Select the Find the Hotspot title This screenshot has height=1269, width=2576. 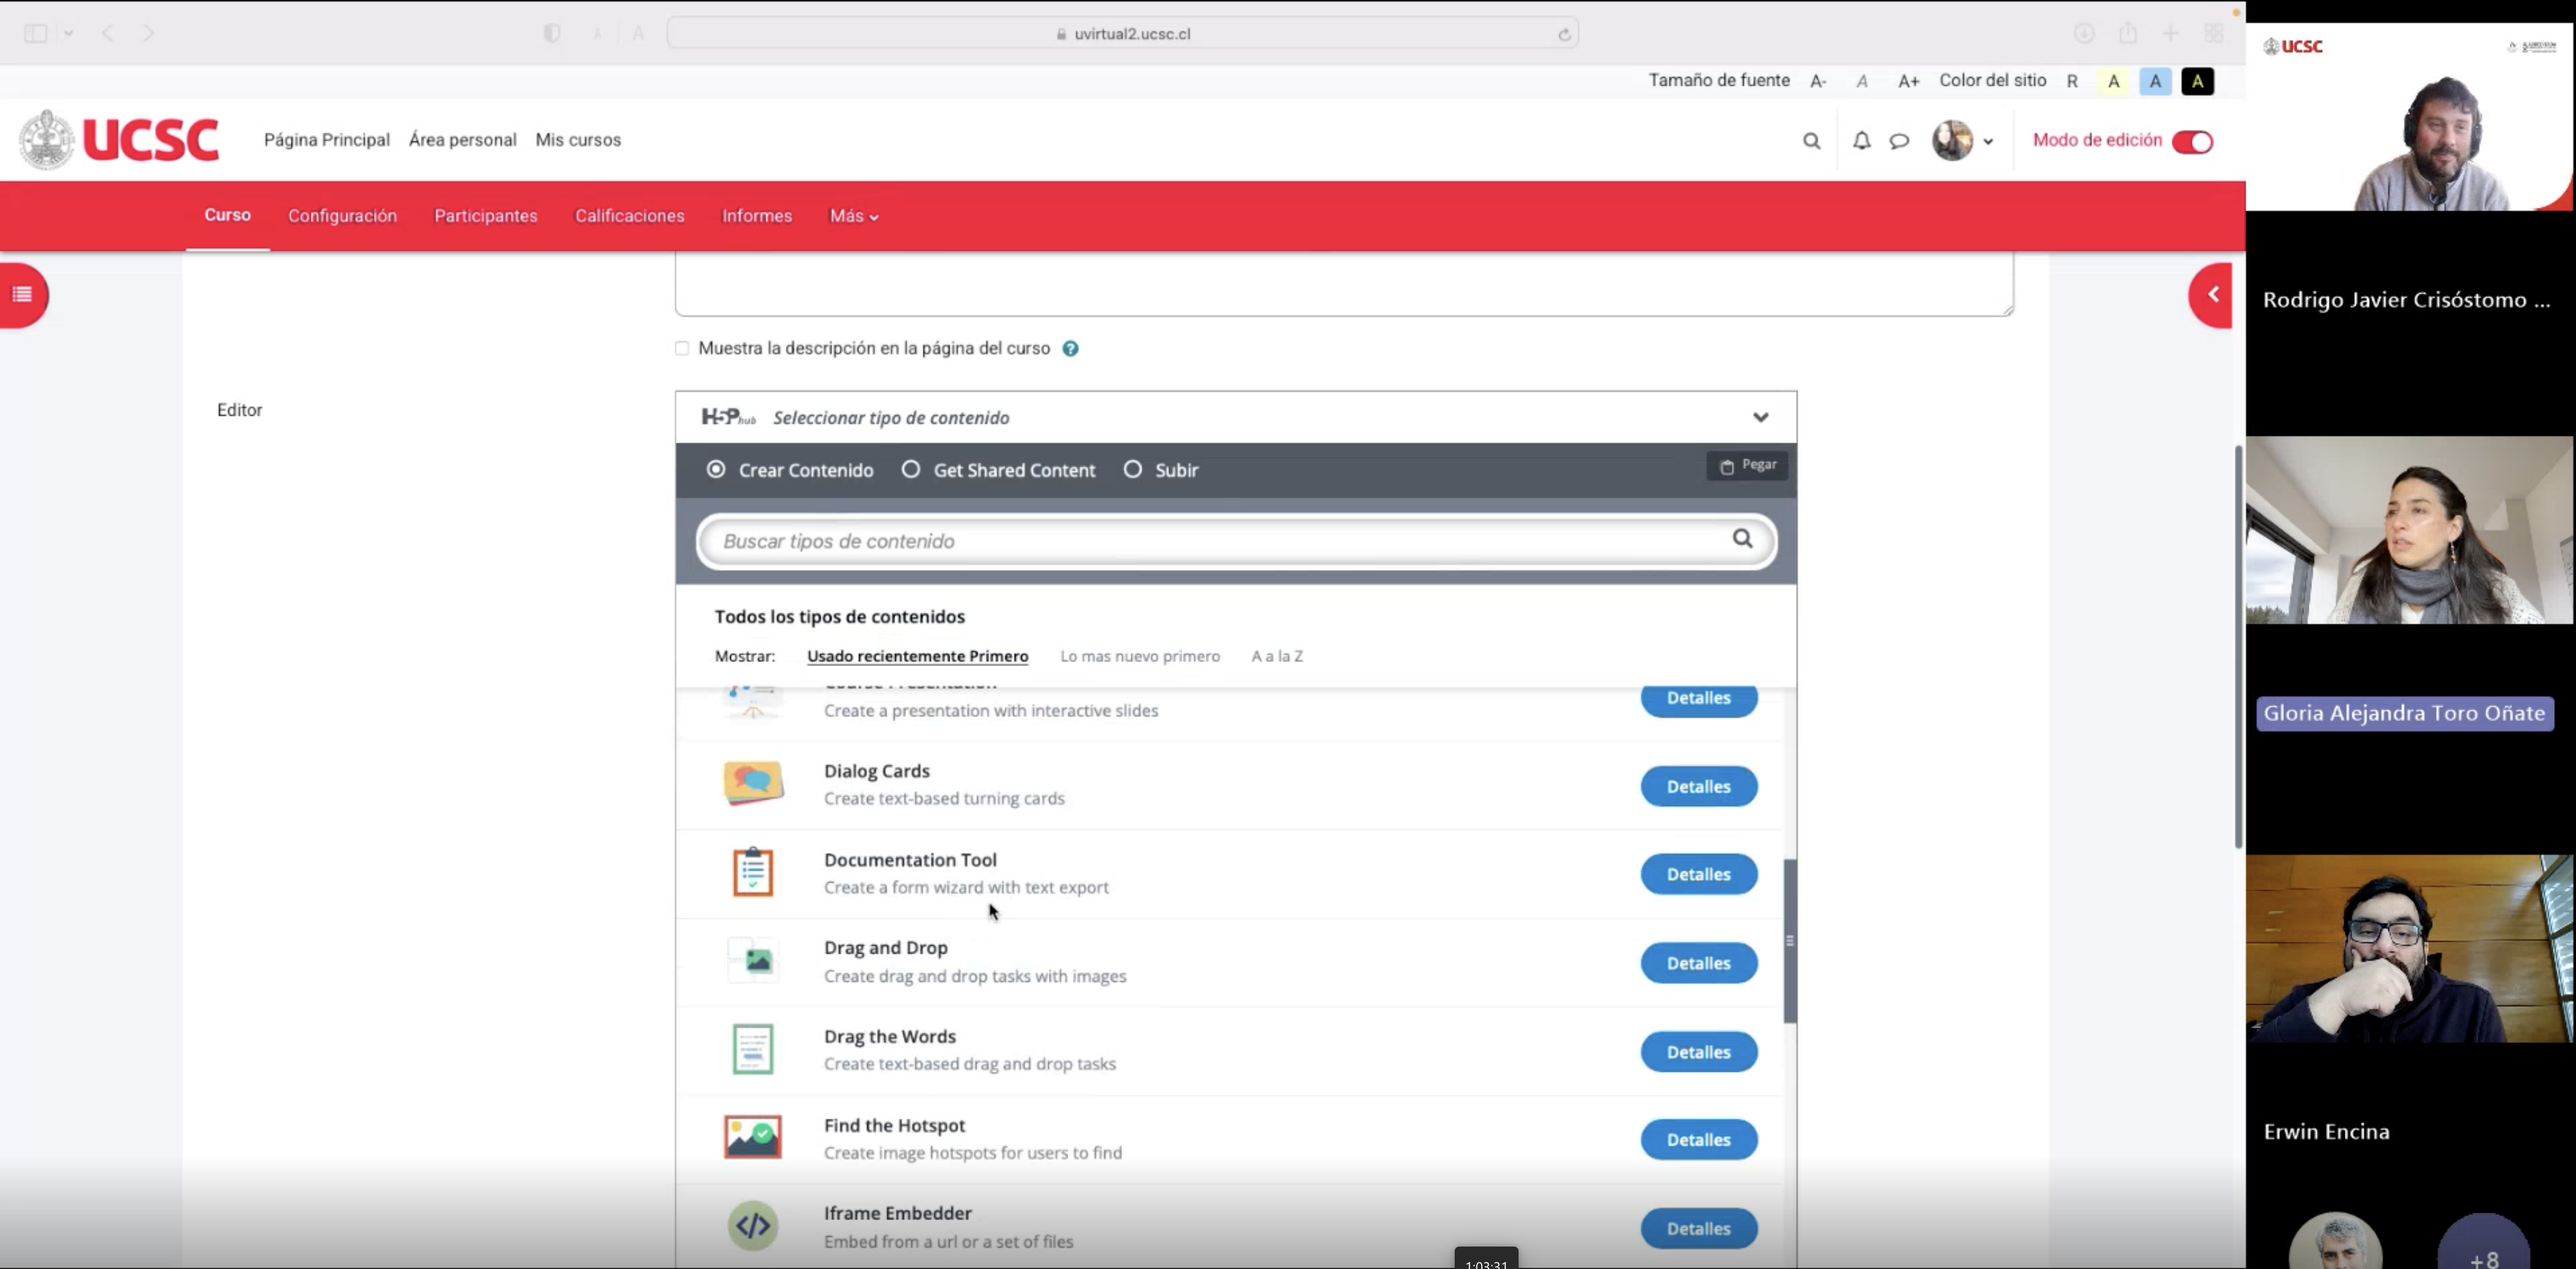click(x=894, y=1125)
